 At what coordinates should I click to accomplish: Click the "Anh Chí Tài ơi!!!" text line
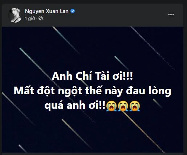(92, 76)
